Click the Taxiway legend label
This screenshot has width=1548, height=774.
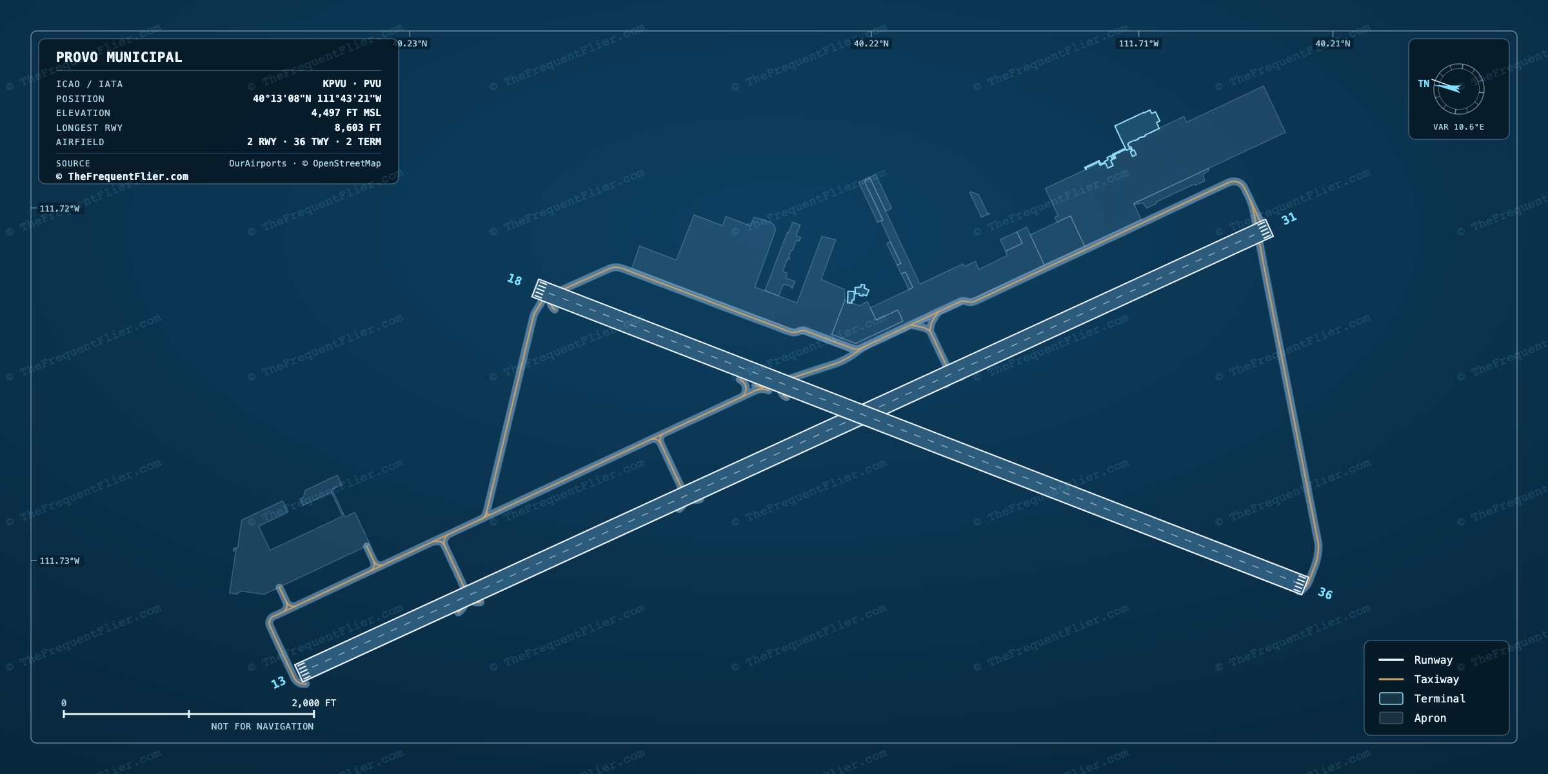1436,679
